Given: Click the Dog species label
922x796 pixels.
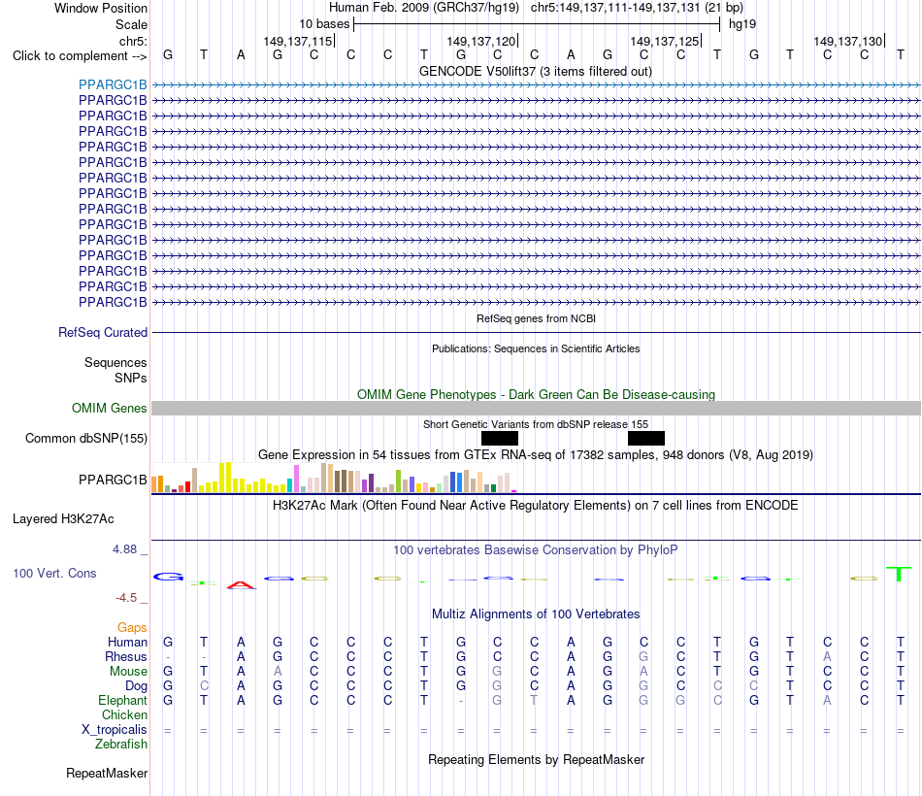Looking at the screenshot, I should point(136,686).
